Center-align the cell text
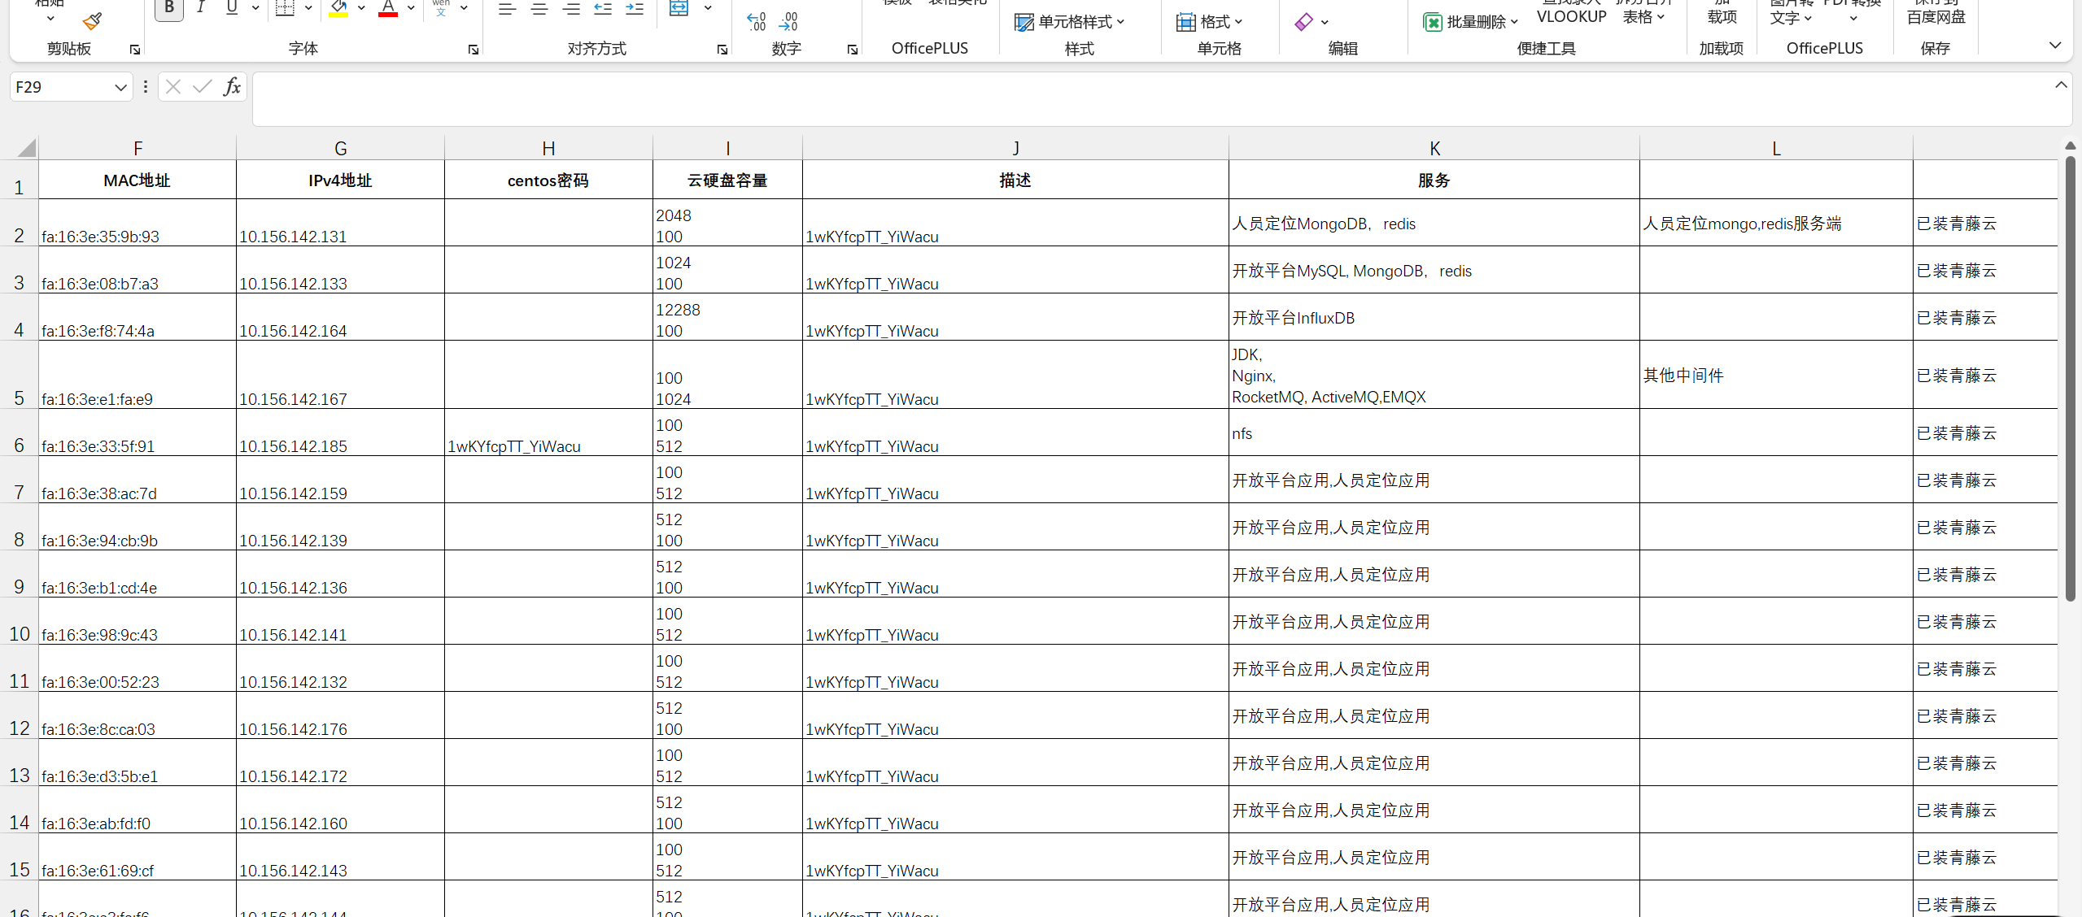The image size is (2082, 917). tap(539, 9)
